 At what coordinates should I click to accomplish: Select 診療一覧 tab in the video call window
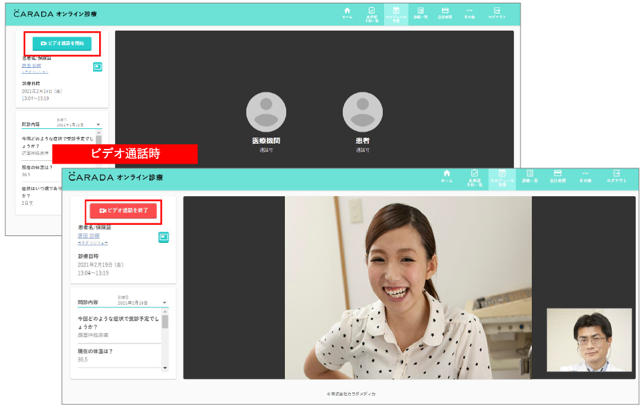point(530,177)
